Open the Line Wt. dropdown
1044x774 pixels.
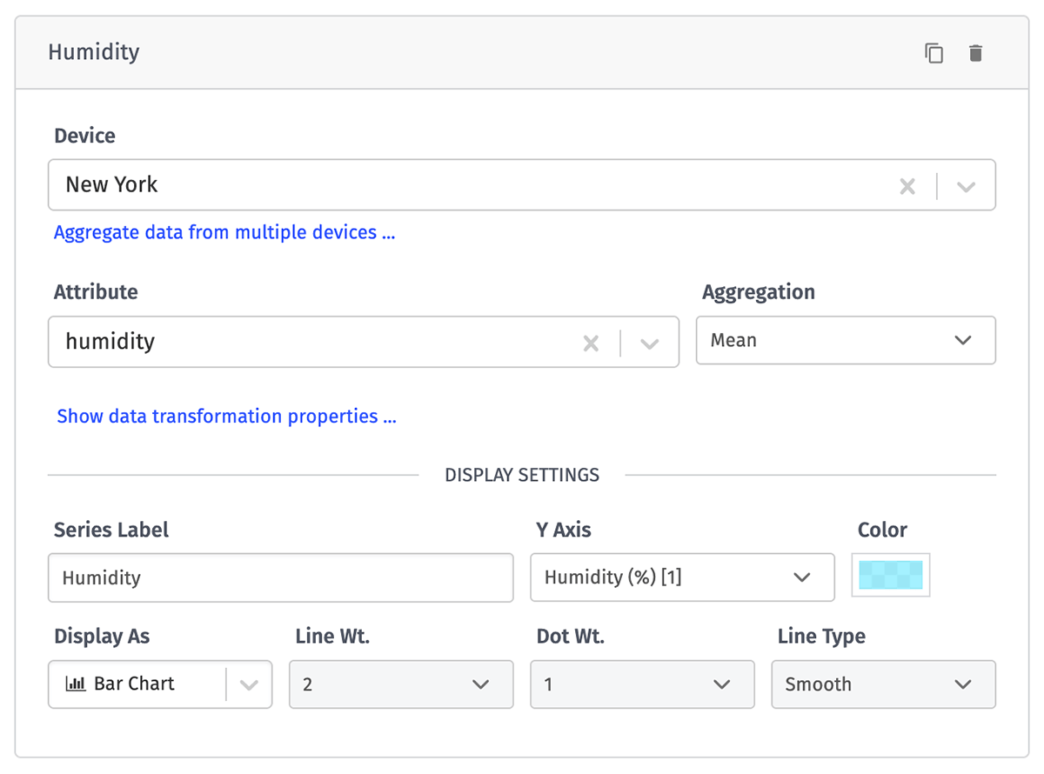pos(400,684)
